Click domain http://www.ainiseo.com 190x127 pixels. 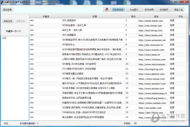[151, 89]
